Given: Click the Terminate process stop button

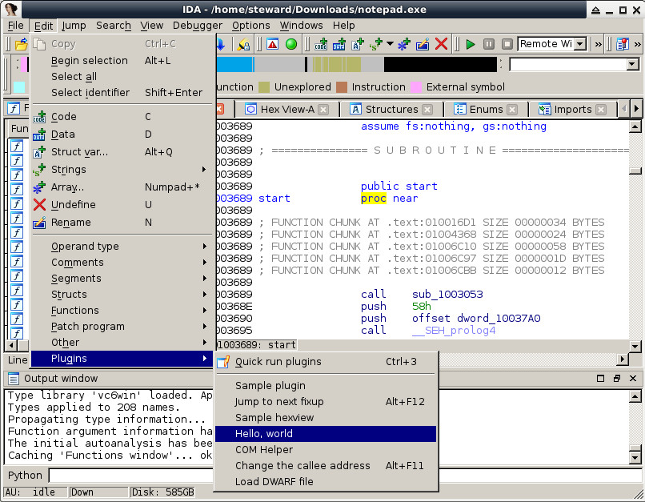Looking at the screenshot, I should point(507,44).
